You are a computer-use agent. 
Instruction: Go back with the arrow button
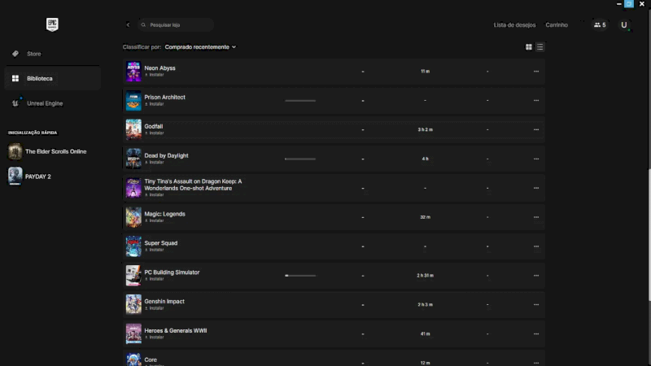pos(128,25)
